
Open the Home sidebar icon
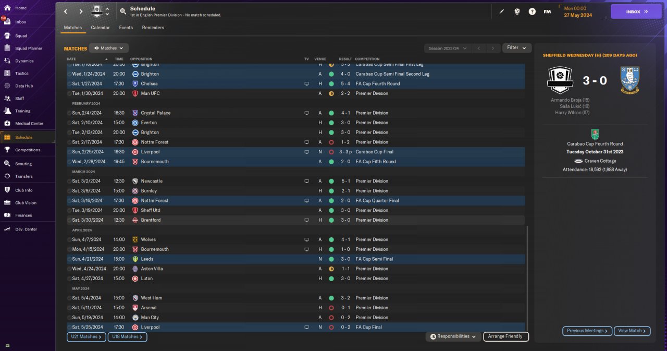7,8
